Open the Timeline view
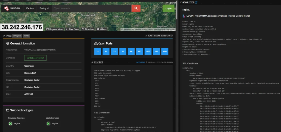The width and height of the screenshot is (281, 132). click(88, 29)
